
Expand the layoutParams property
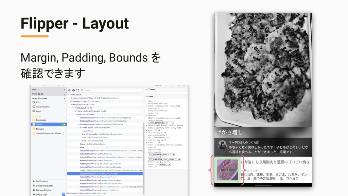147,125
